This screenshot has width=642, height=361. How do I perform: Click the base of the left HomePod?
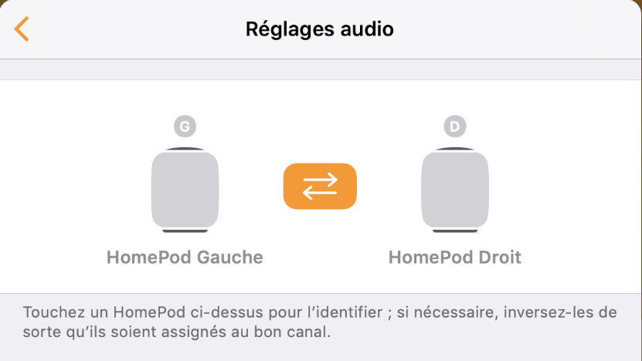coord(185,231)
